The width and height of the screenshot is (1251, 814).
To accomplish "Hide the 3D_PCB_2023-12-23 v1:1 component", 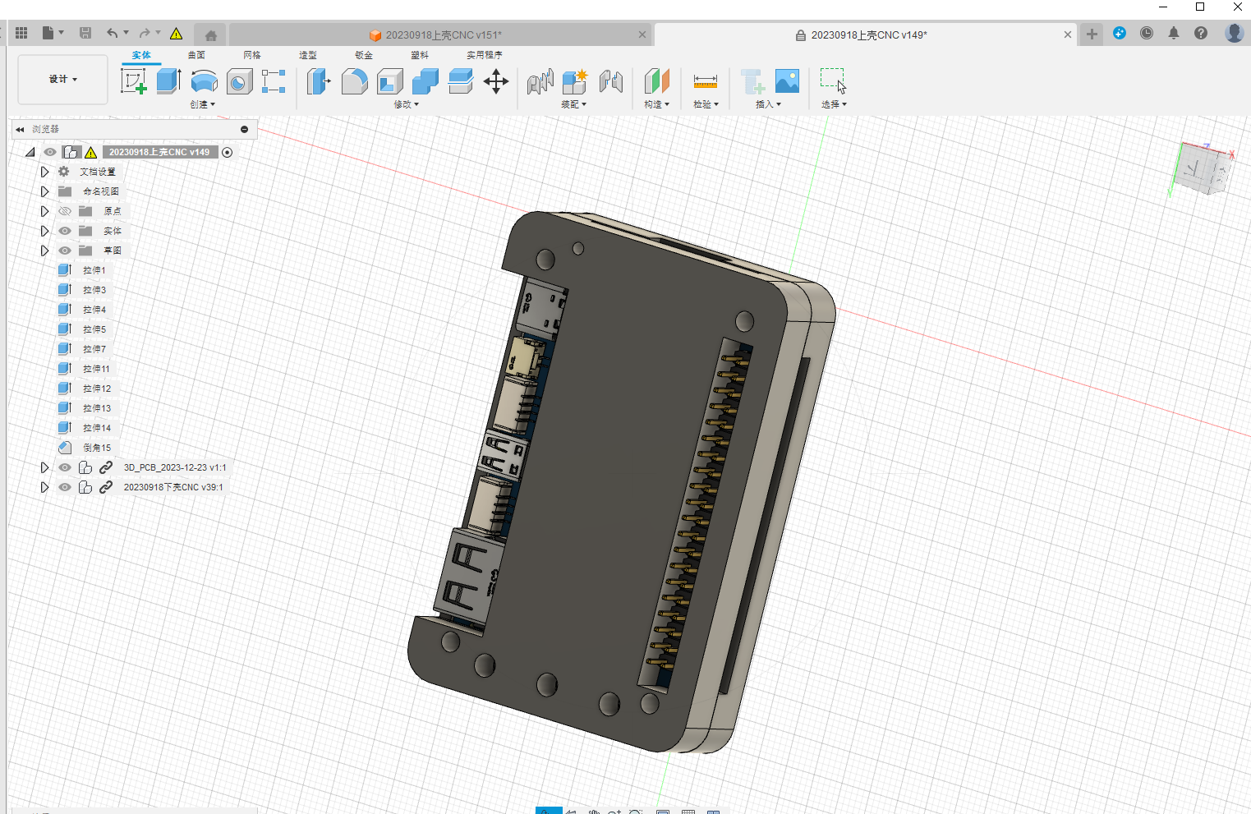I will click(x=65, y=467).
